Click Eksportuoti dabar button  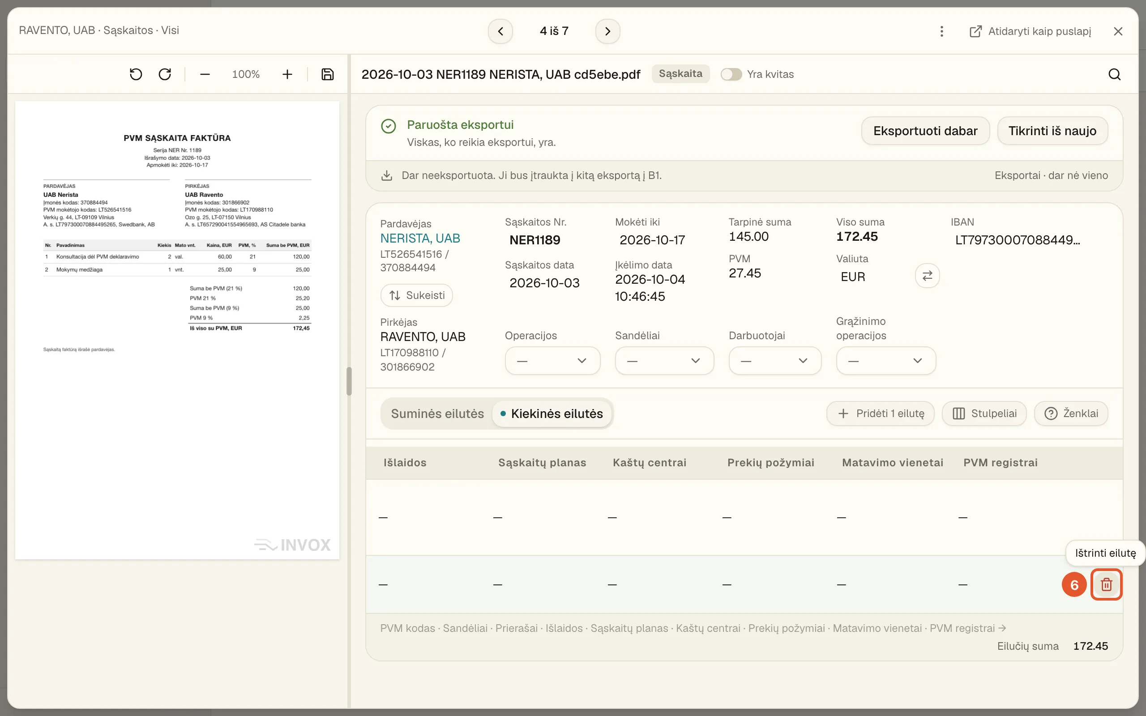[x=925, y=131]
